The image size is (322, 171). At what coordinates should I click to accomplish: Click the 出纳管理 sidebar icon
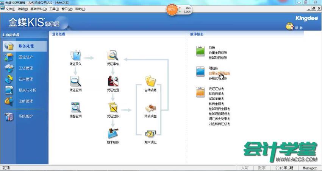click(9, 101)
